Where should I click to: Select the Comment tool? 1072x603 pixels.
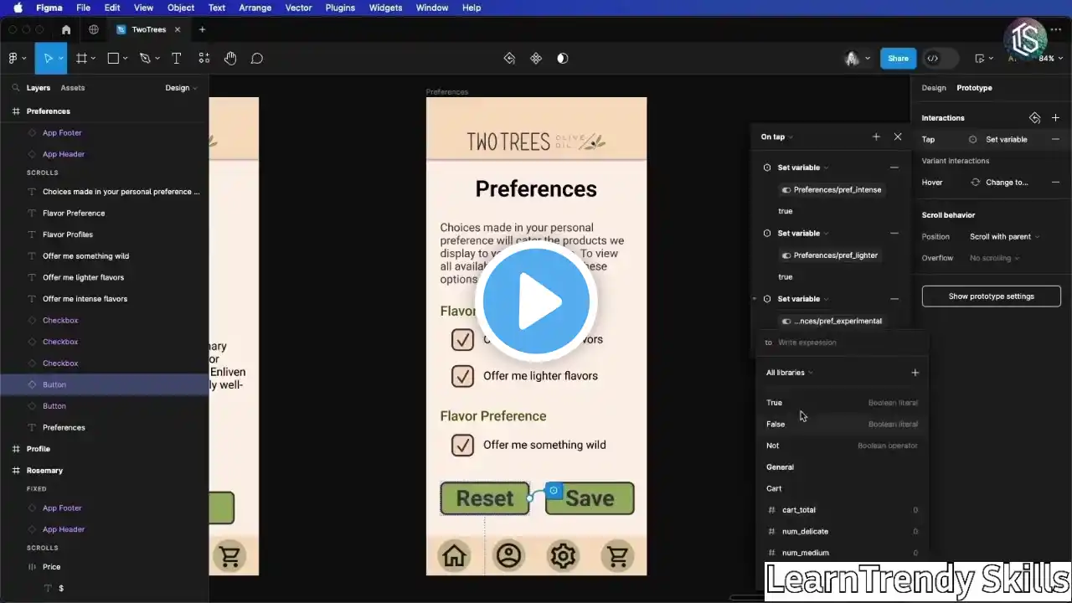(257, 59)
